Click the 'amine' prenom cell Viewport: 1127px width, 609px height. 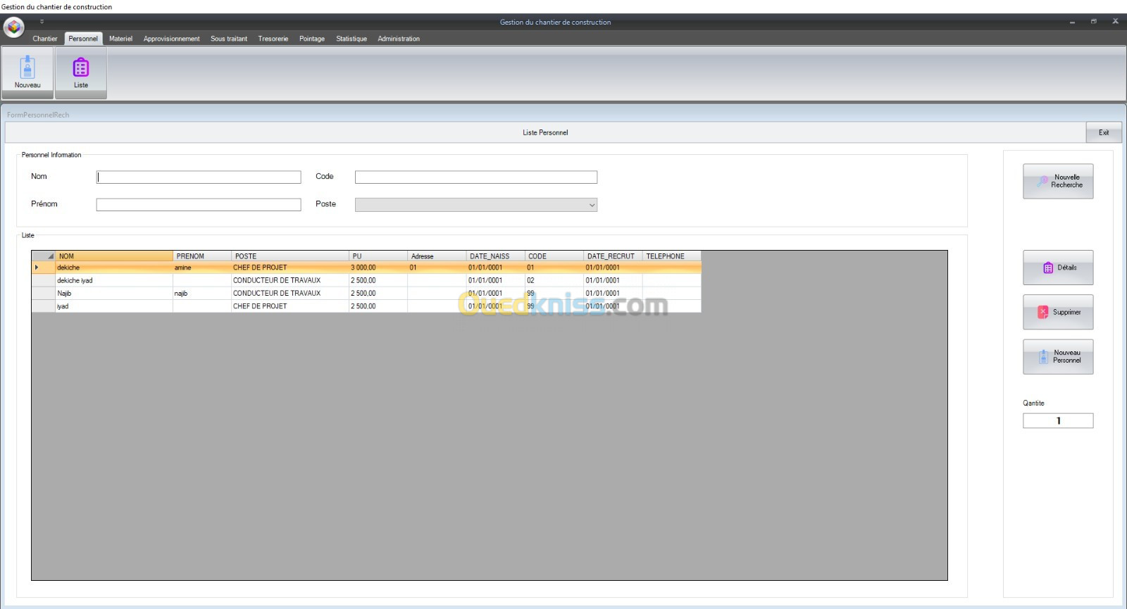202,268
